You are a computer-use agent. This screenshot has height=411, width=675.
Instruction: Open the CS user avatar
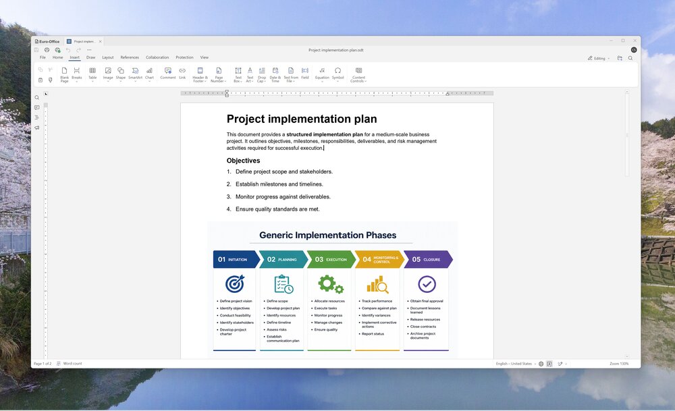tap(634, 50)
